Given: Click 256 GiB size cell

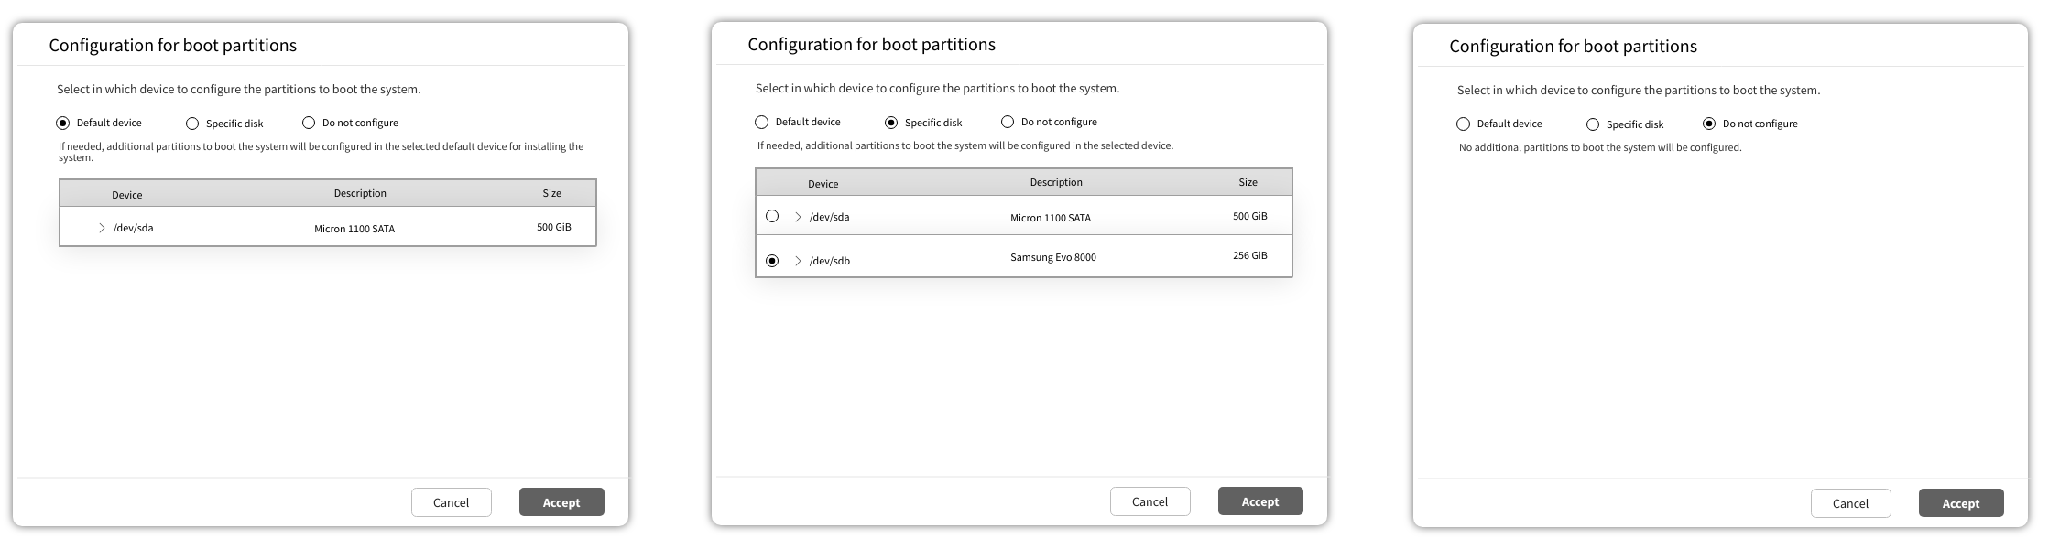Looking at the screenshot, I should [1250, 255].
